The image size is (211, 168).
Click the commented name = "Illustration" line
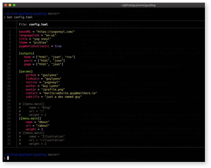pyautogui.click(x=47, y=136)
